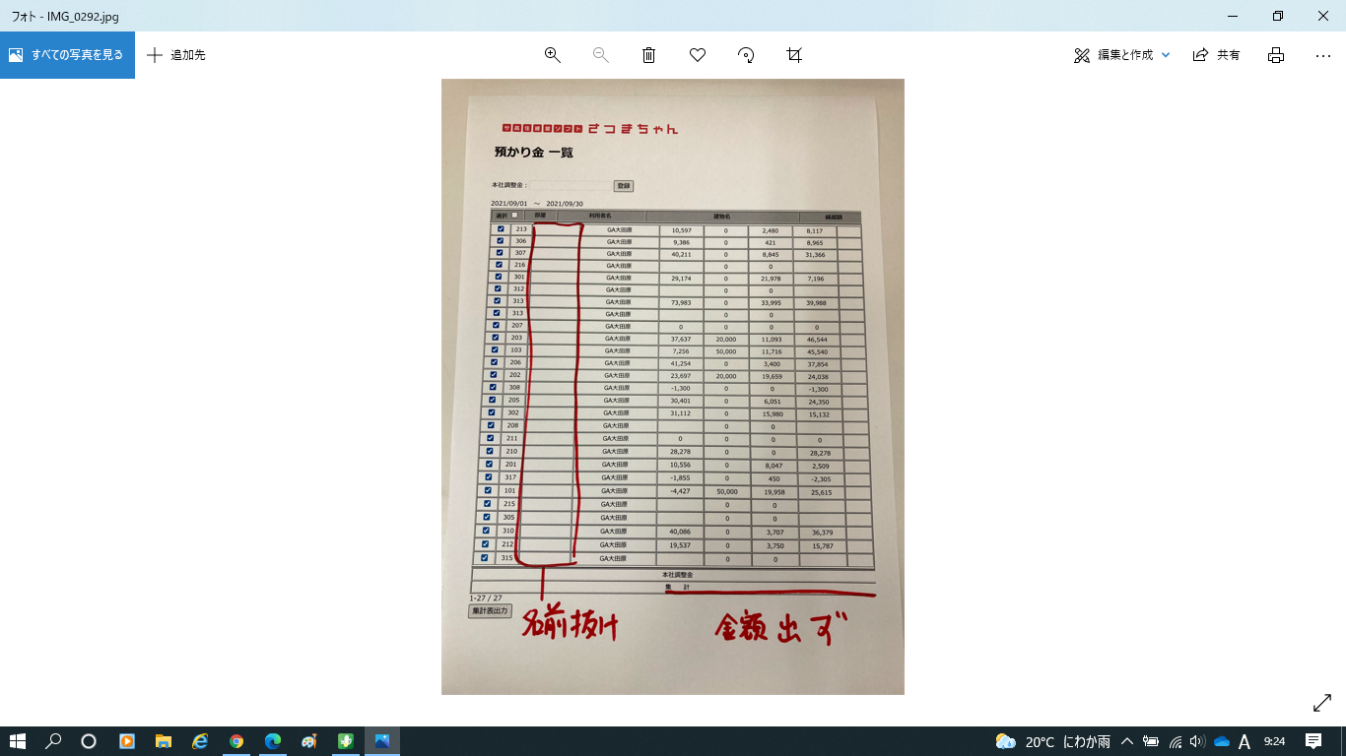Screen dimensions: 1346x756
Task: Click the すべての写真を見る button
Action: click(67, 55)
